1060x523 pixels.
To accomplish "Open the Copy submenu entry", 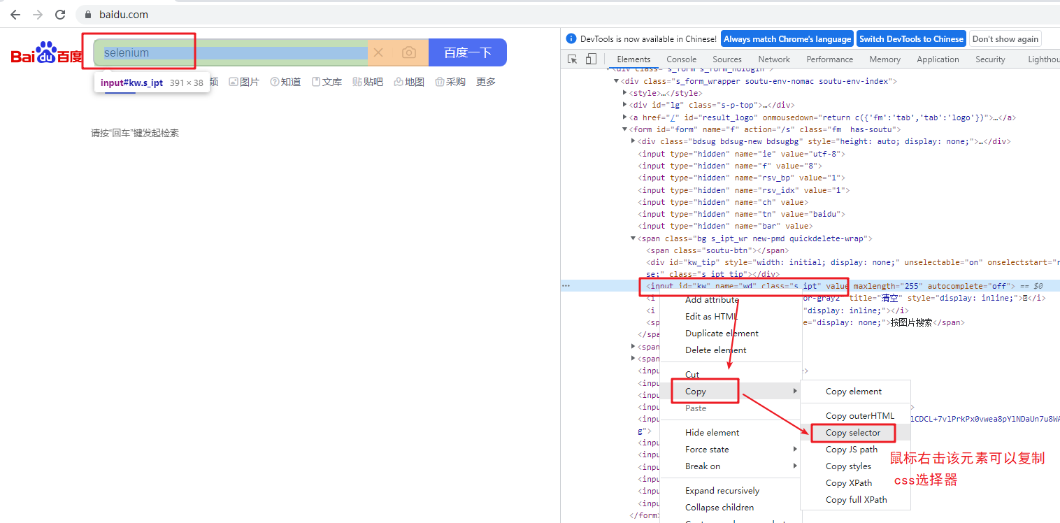I will click(x=731, y=392).
